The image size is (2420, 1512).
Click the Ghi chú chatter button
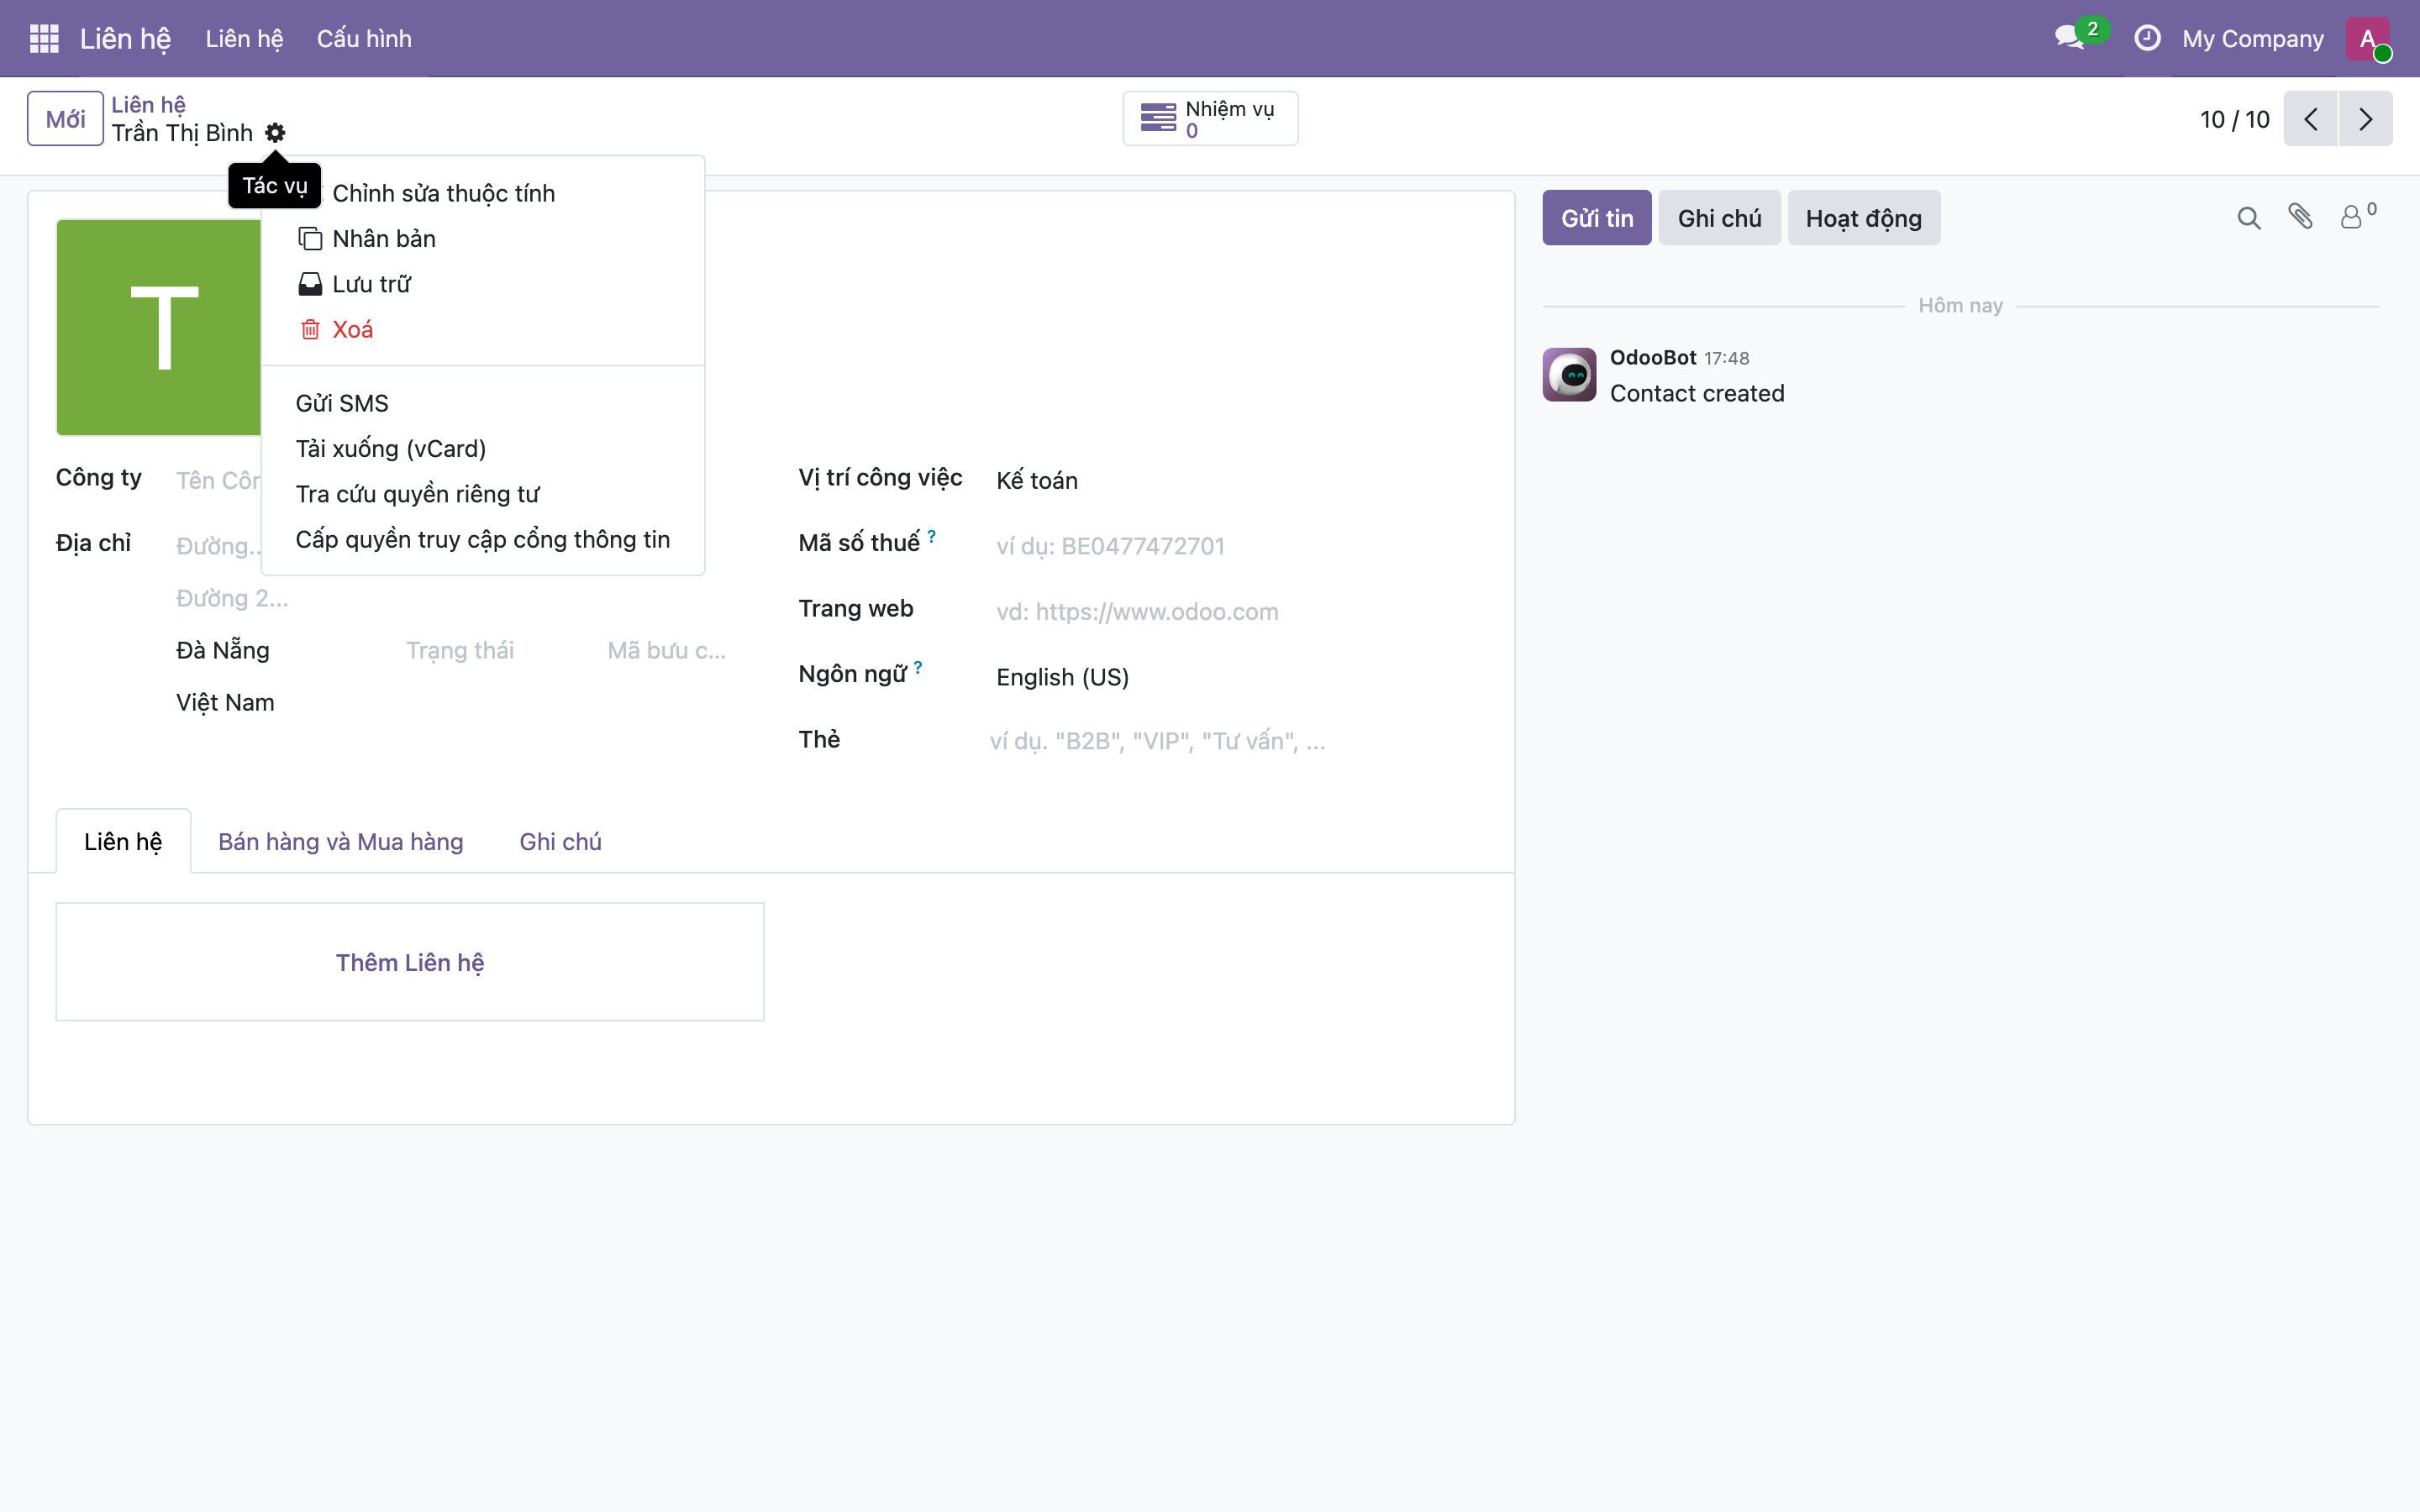pos(1719,218)
